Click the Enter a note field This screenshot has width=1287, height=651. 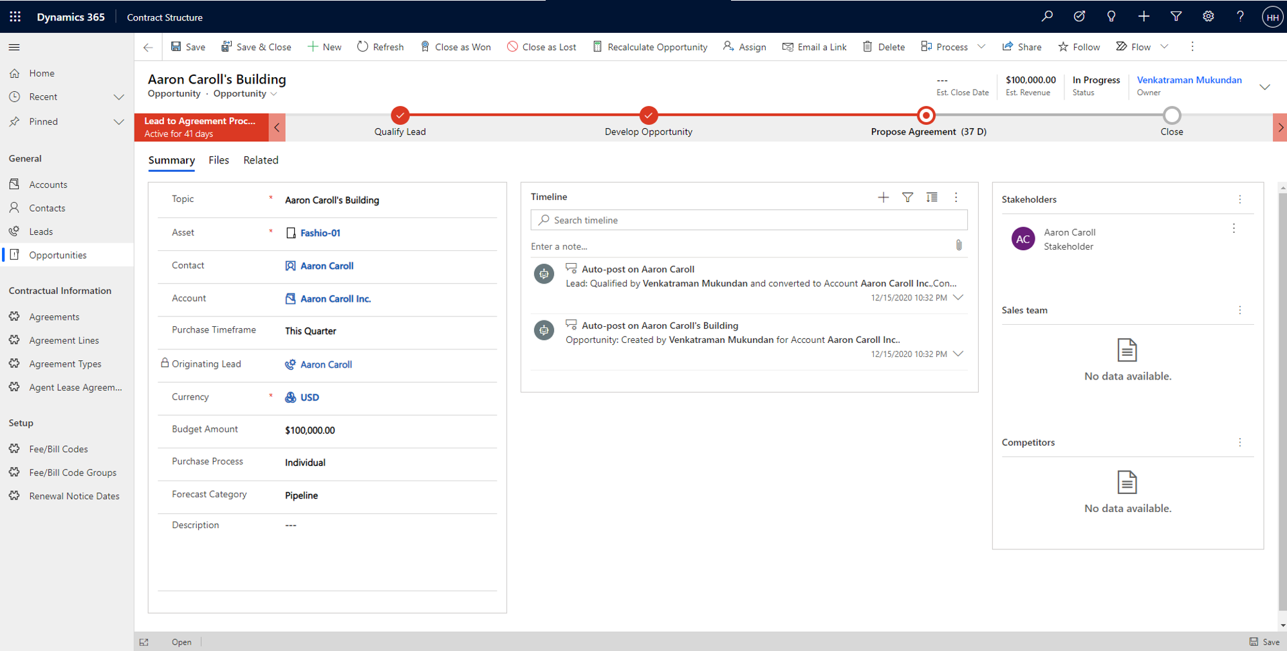click(x=739, y=246)
